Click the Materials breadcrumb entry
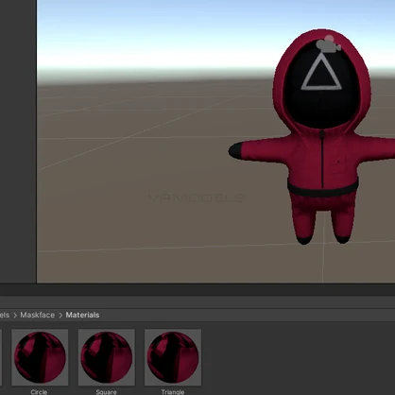 click(x=82, y=315)
